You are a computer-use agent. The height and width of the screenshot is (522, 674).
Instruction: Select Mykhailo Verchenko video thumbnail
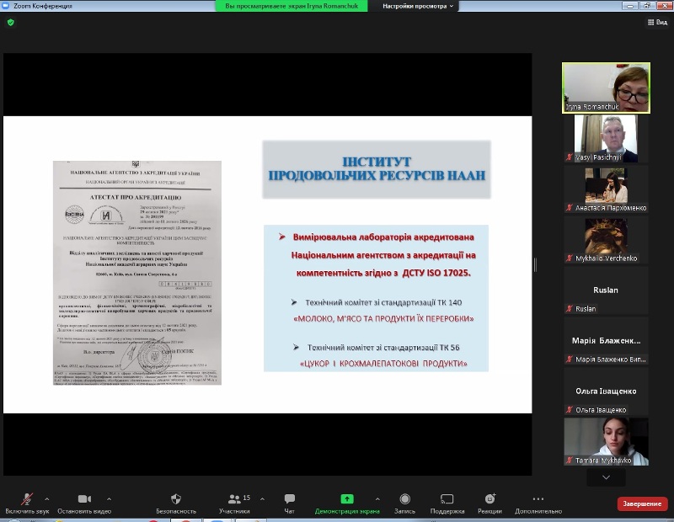click(x=606, y=239)
